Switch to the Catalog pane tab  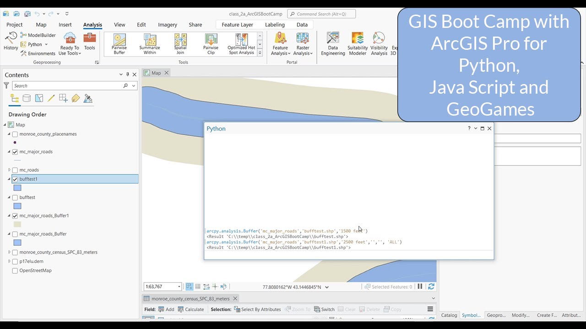pyautogui.click(x=449, y=315)
